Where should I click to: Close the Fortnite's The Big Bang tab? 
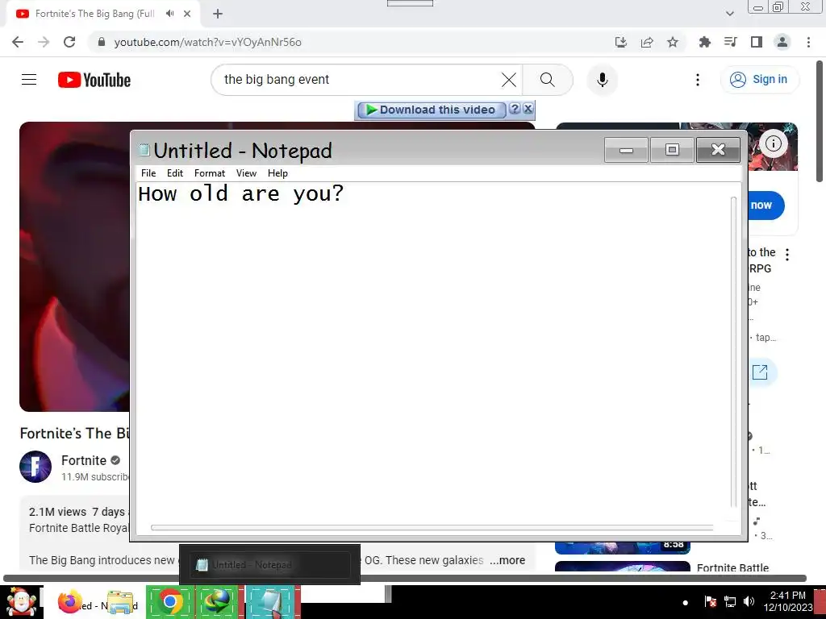coord(187,14)
